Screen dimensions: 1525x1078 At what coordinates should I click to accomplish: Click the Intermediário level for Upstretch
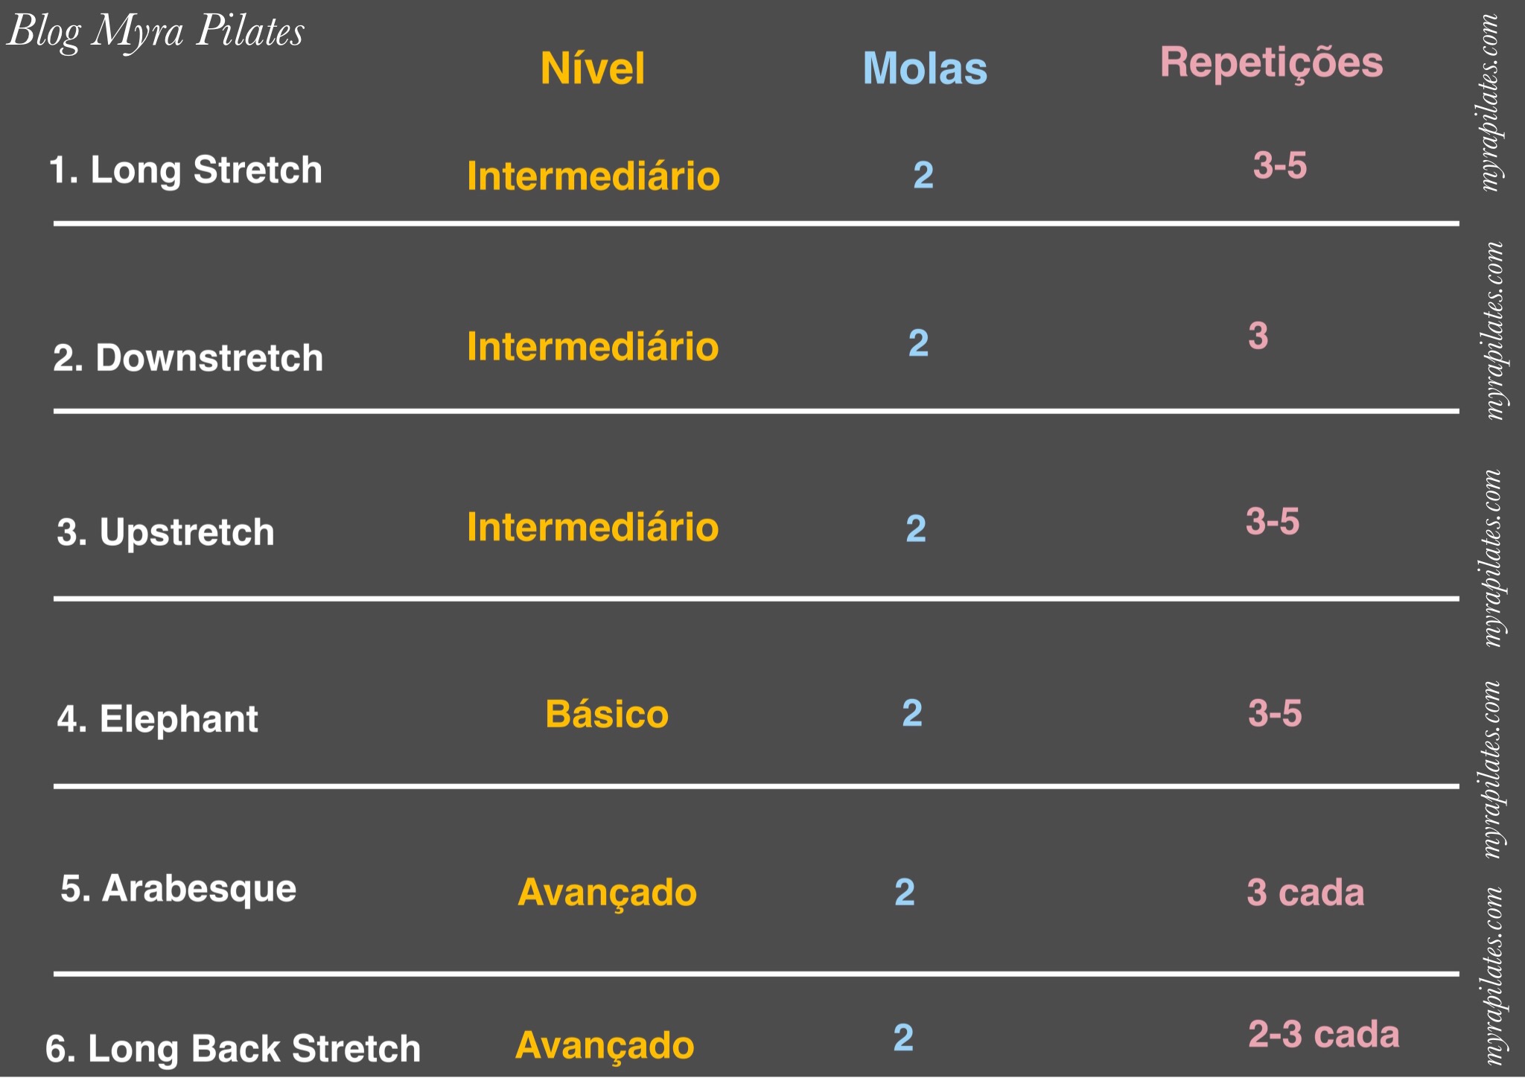point(593,528)
